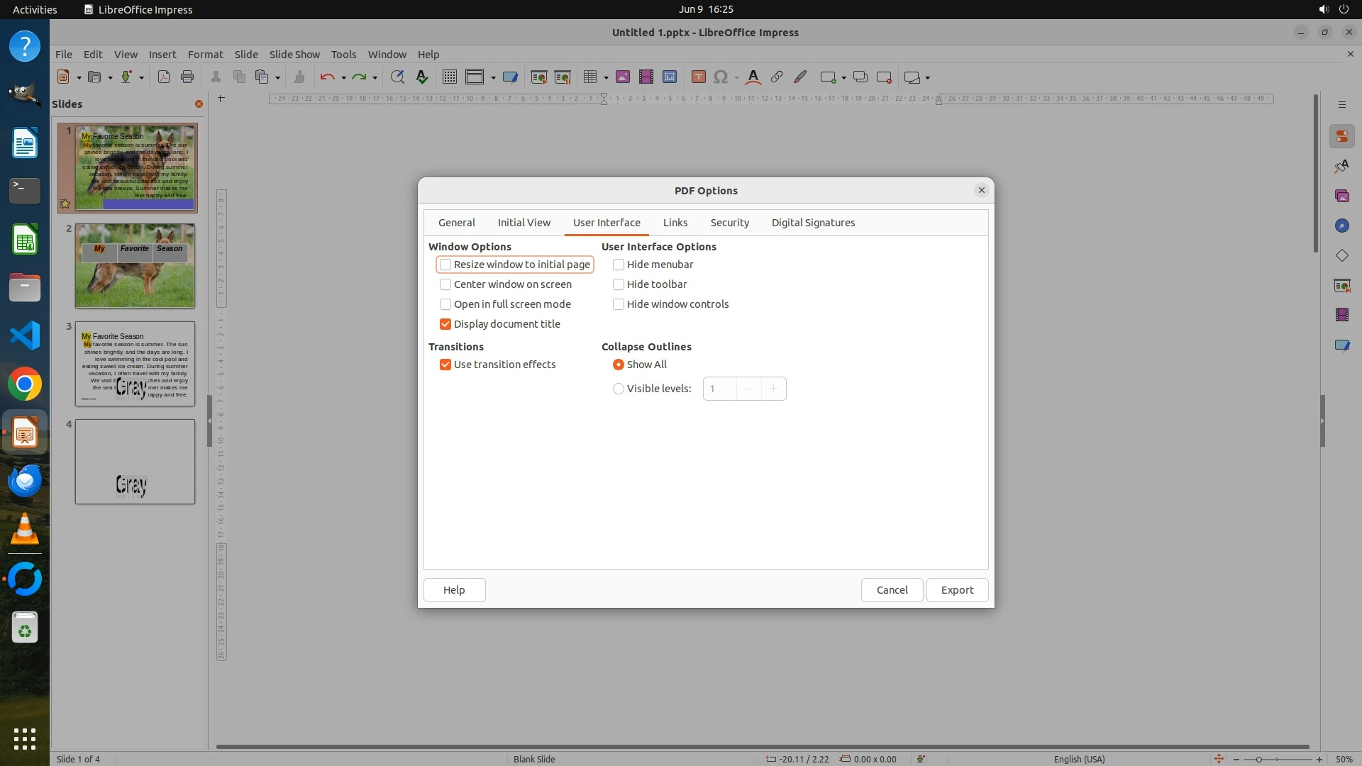
Task: Click the Insert Hyperlink chain icon
Action: click(777, 77)
